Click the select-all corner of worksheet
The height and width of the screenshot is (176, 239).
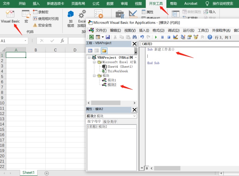3,50
